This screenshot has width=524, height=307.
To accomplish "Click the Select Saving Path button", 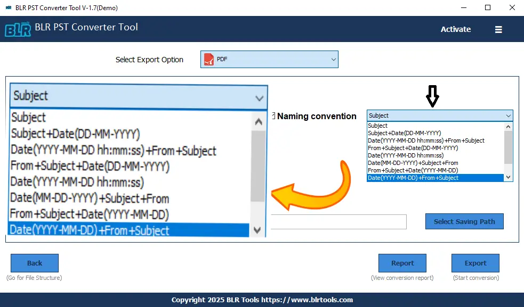I will tap(464, 221).
